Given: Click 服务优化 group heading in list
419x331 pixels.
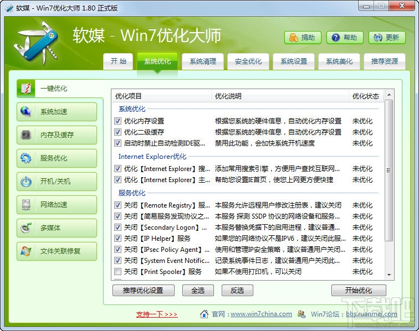Looking at the screenshot, I should (132, 193).
